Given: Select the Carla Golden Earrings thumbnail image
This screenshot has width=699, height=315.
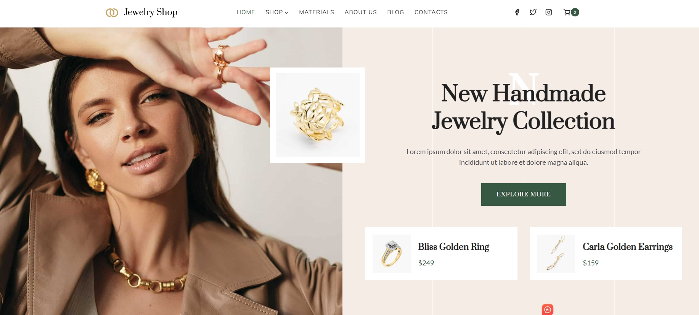Looking at the screenshot, I should tap(556, 254).
